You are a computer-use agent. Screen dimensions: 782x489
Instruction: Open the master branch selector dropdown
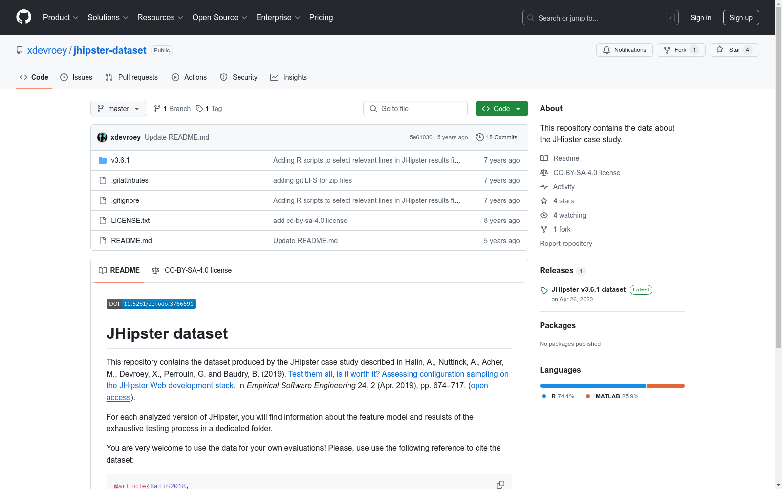(119, 109)
